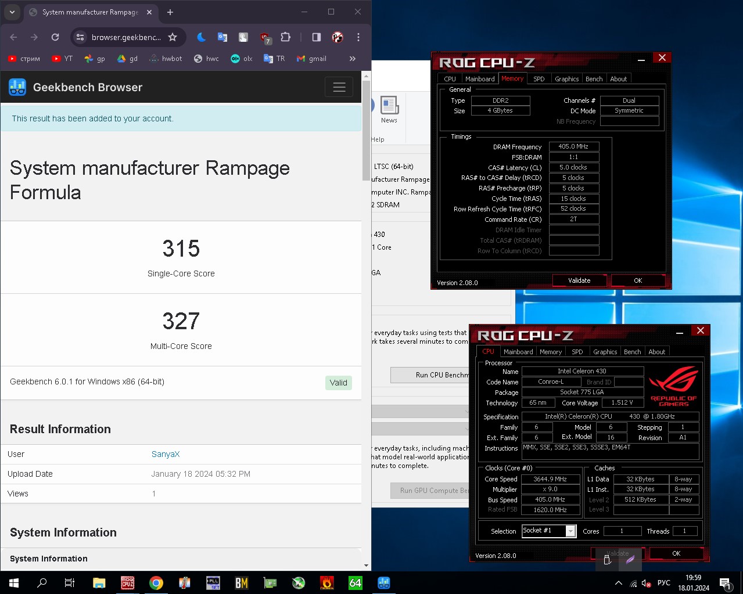Open the hwbot bookmark

(x=166, y=59)
